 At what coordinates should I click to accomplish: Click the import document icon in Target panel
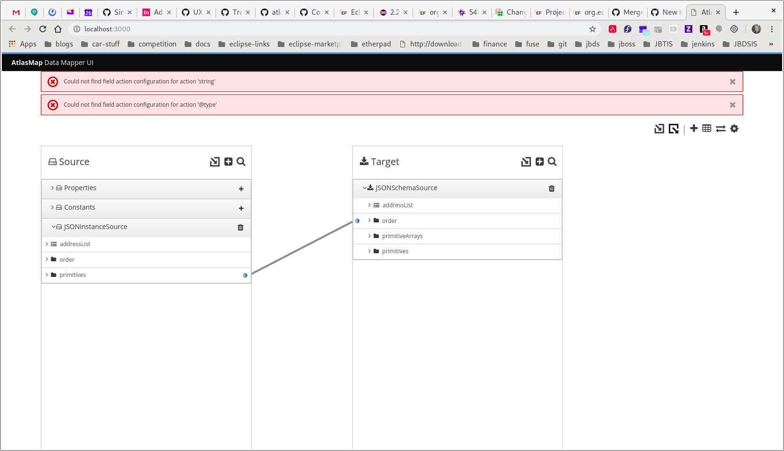[x=526, y=162]
